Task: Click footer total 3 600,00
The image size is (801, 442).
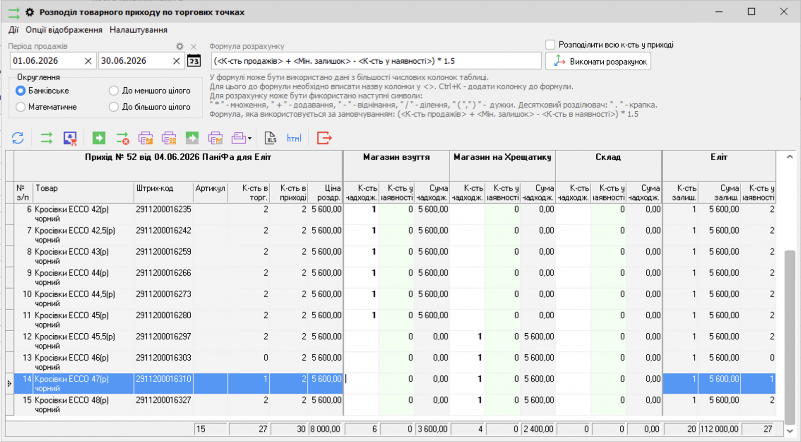Action: pyautogui.click(x=433, y=429)
